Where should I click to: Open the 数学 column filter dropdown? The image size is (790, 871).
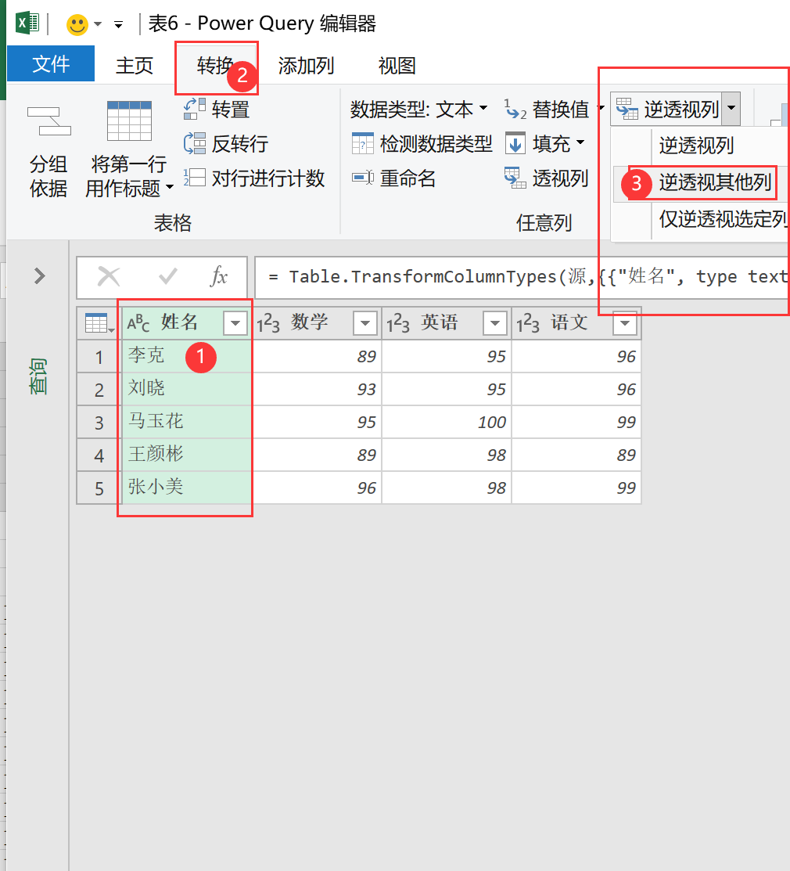365,322
